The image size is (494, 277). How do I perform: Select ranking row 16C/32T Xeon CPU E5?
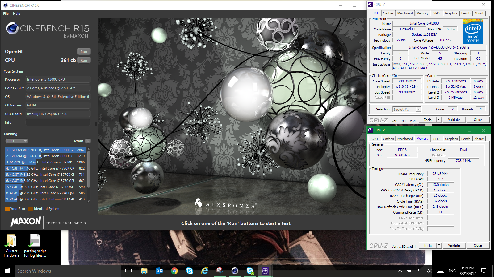pyautogui.click(x=45, y=150)
